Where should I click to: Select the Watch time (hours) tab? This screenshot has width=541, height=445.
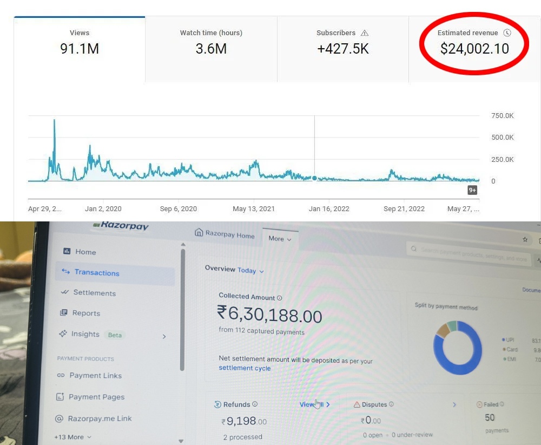tap(211, 49)
